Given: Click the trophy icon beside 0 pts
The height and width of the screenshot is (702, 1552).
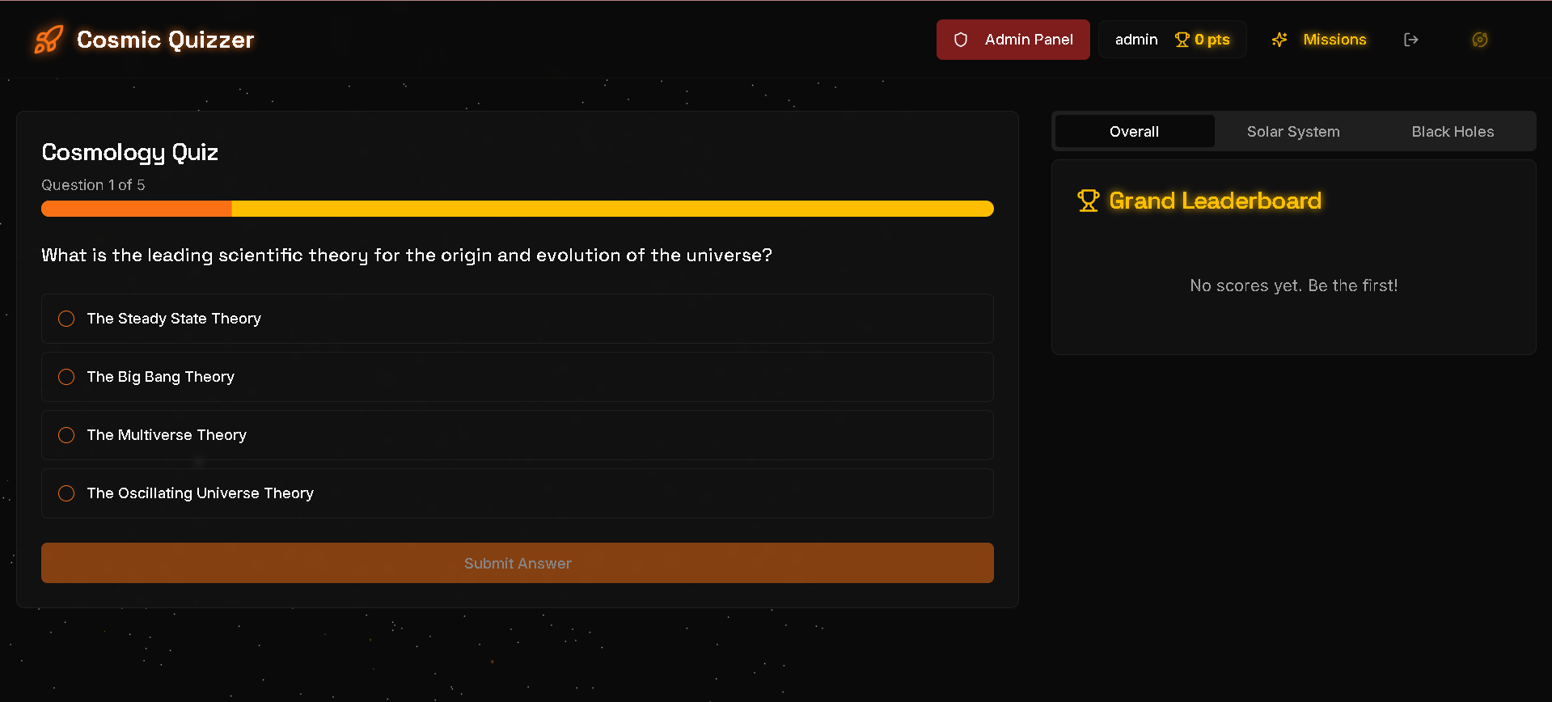Looking at the screenshot, I should coord(1182,40).
